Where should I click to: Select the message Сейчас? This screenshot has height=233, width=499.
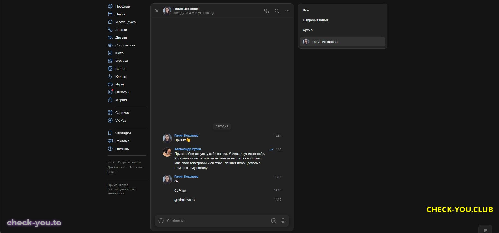pos(180,191)
